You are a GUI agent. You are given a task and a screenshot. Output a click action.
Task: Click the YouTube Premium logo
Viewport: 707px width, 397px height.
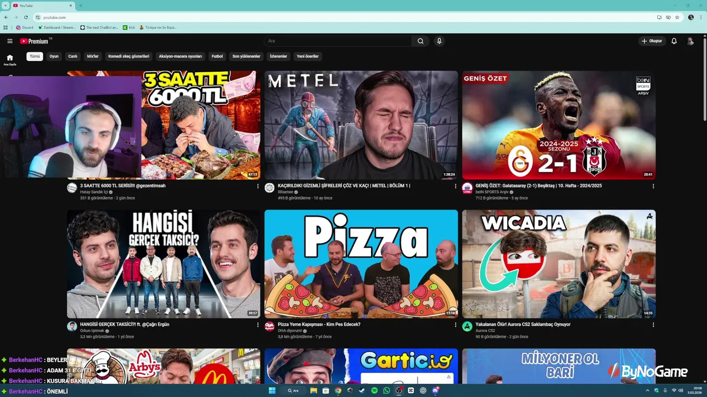tap(35, 41)
